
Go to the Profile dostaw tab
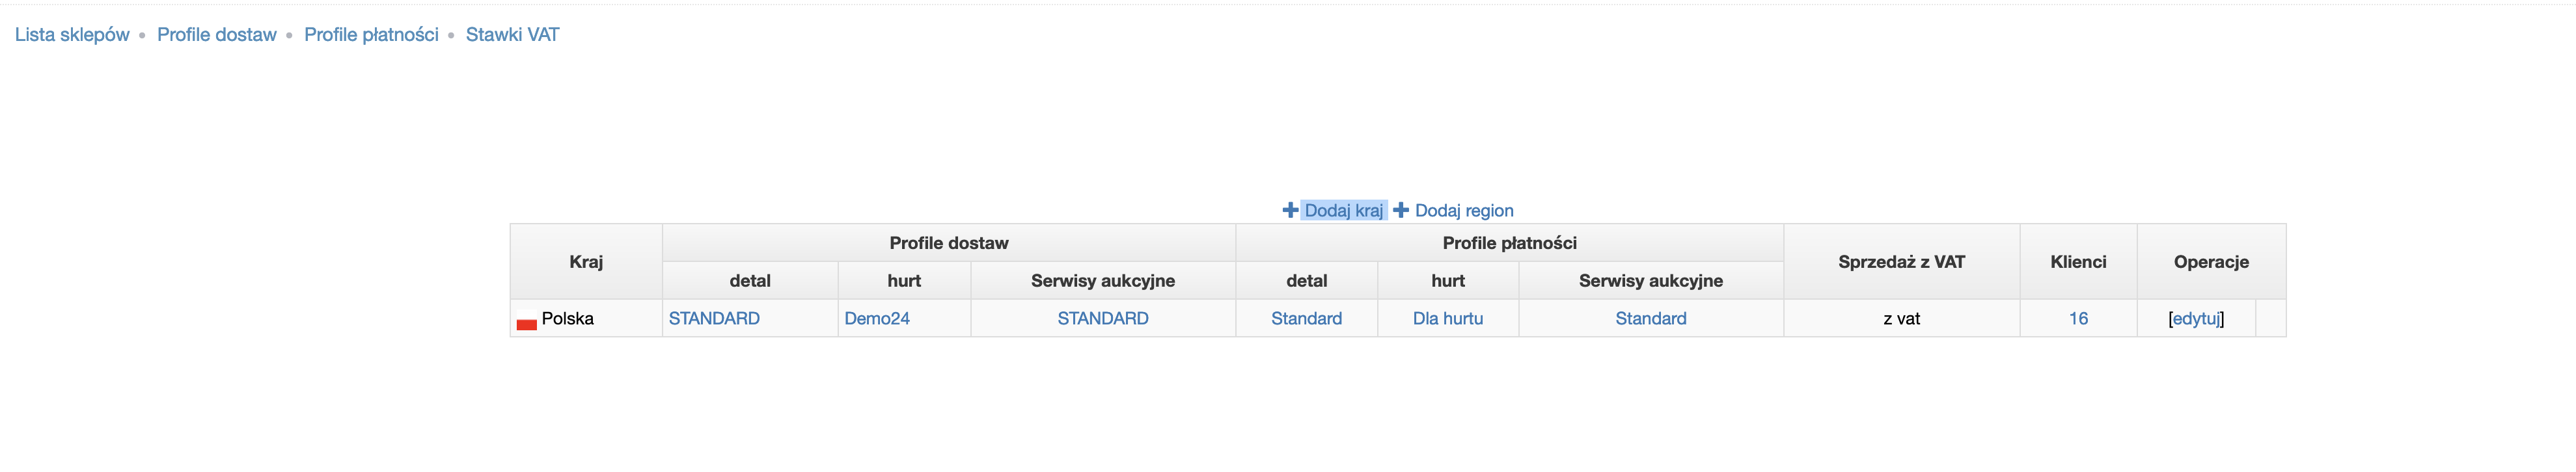[216, 35]
